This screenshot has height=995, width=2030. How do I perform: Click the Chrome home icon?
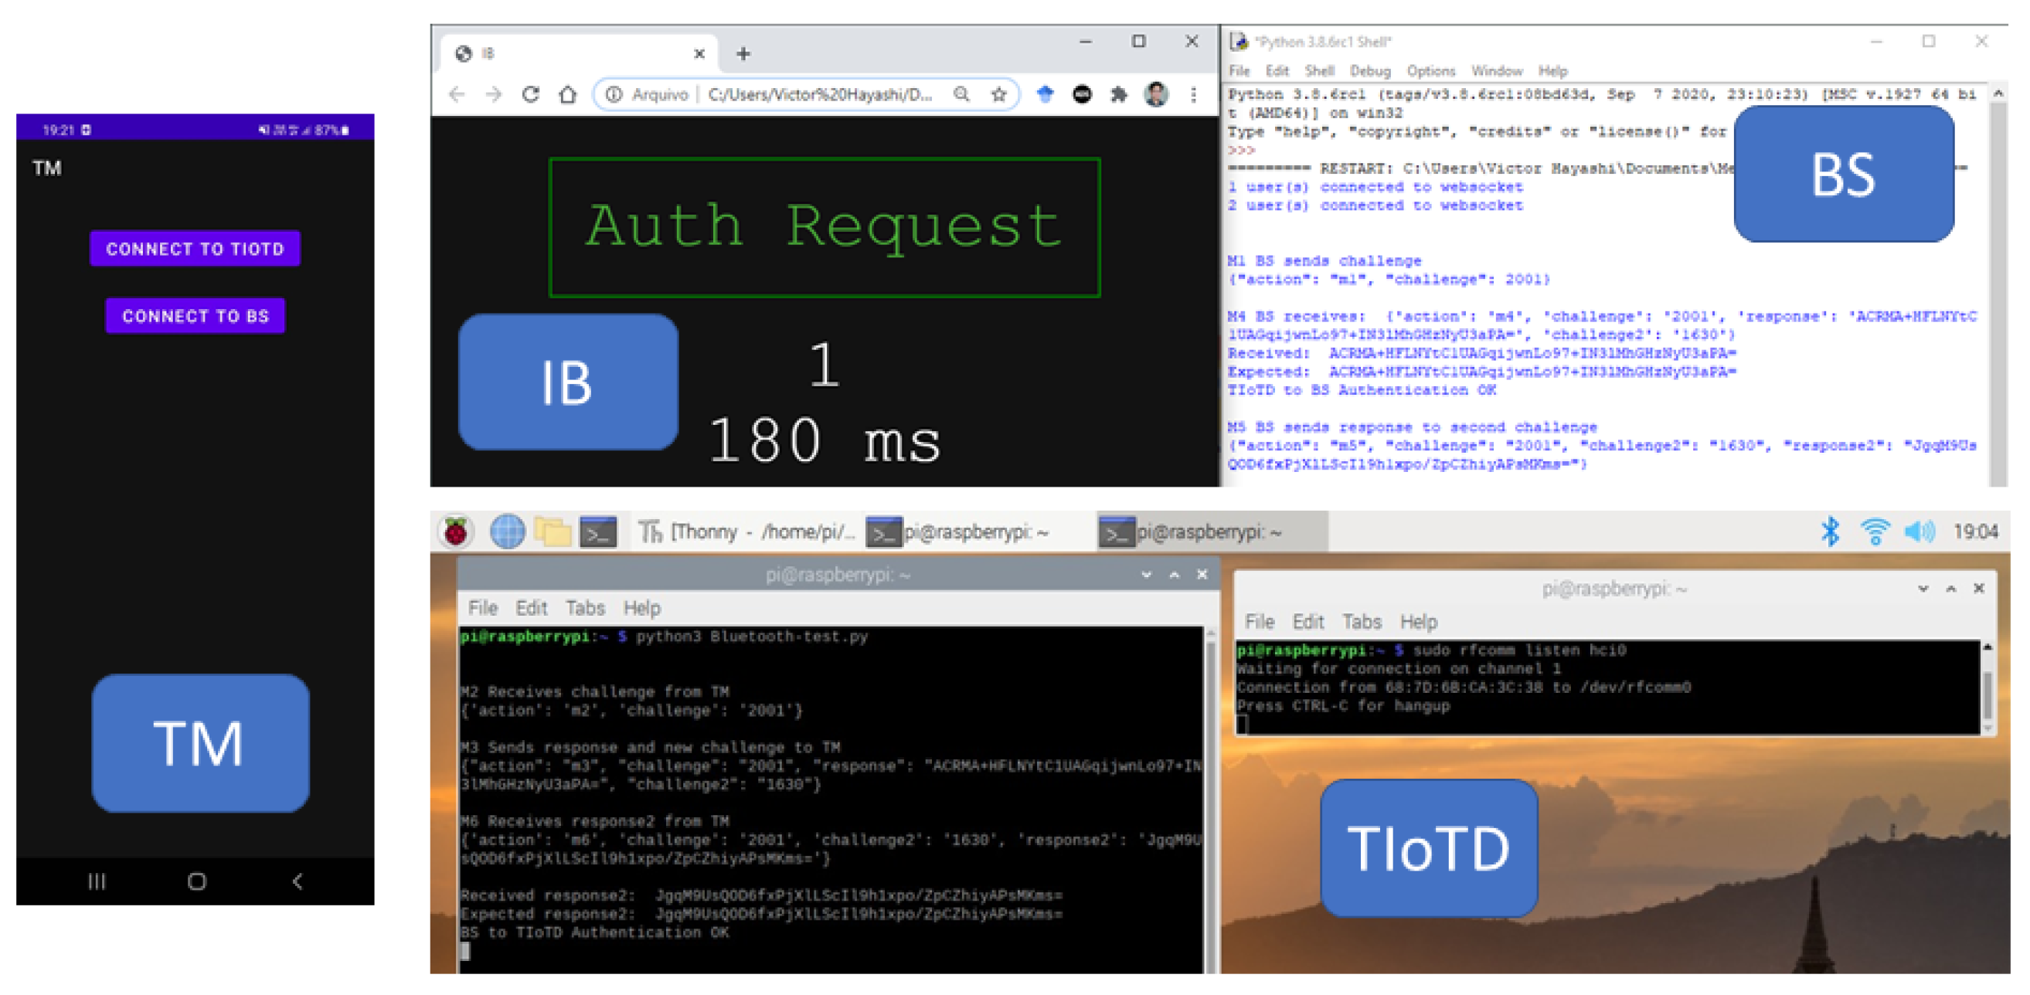(x=567, y=94)
